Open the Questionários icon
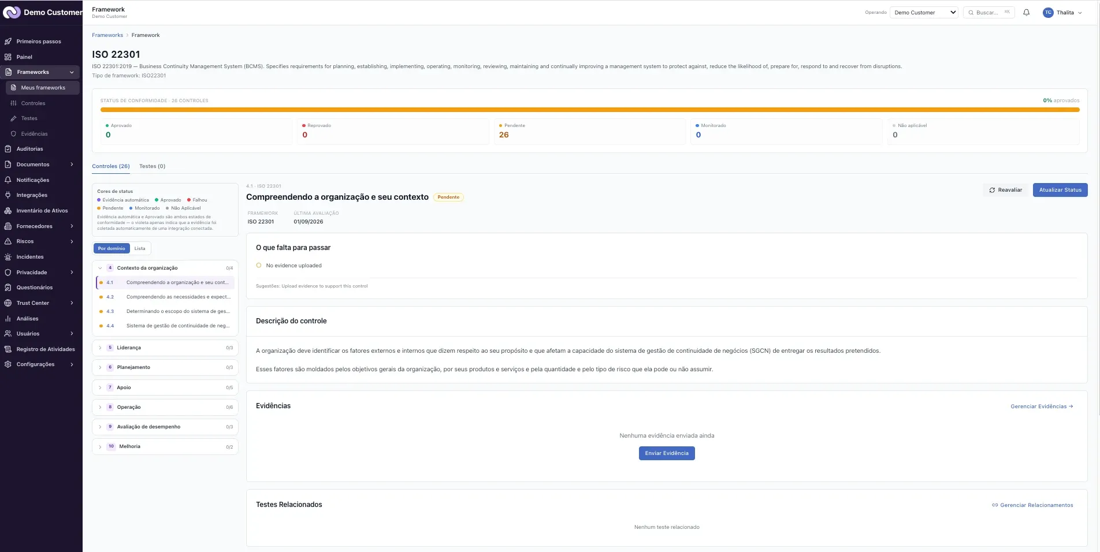The height and width of the screenshot is (552, 1100). (x=8, y=288)
